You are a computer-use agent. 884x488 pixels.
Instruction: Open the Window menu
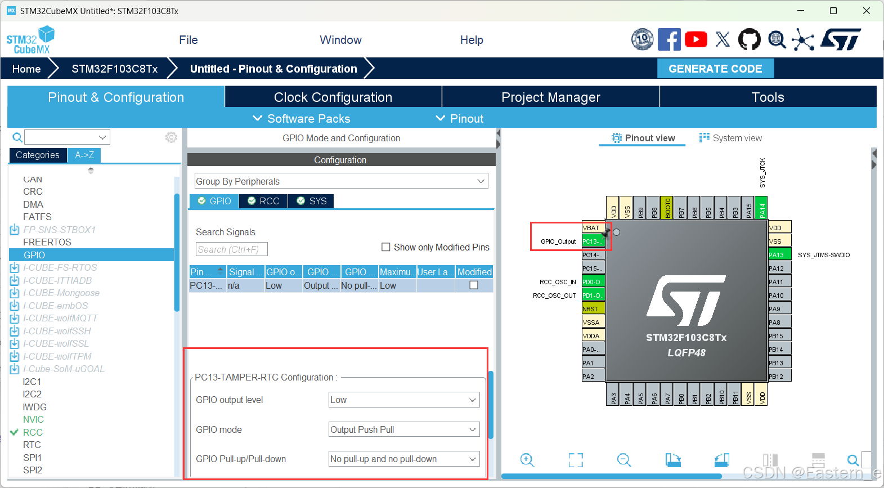point(340,40)
